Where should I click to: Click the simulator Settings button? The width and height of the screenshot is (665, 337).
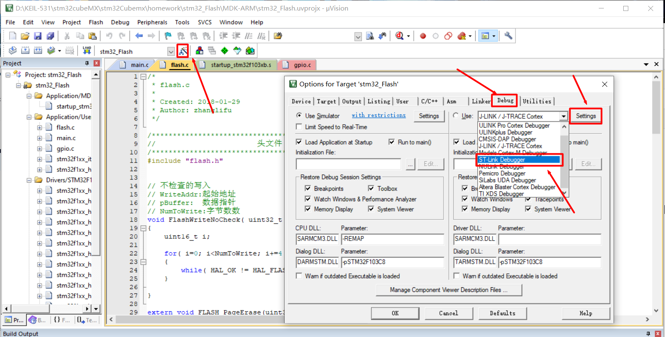[x=429, y=116]
